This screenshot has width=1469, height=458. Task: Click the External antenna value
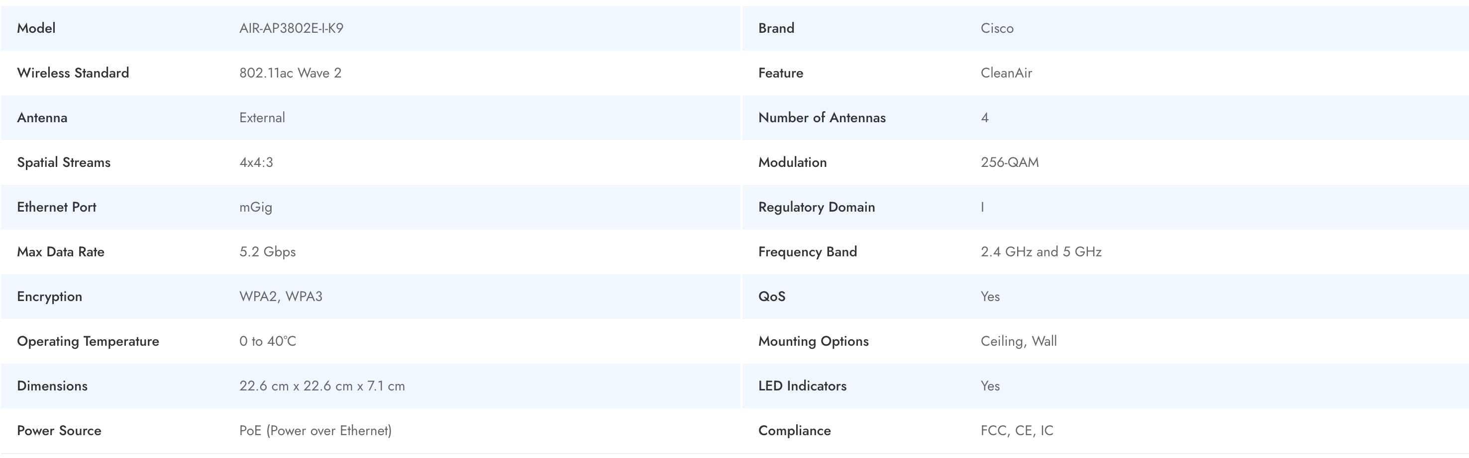262,118
